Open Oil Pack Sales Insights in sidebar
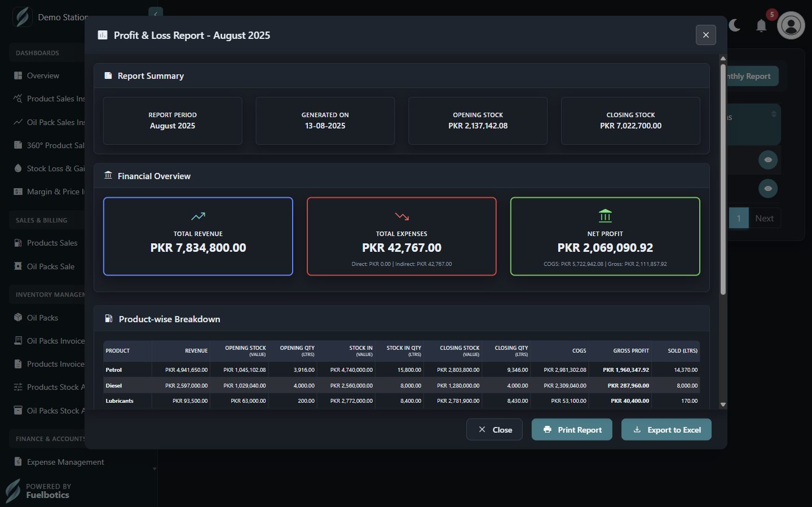The width and height of the screenshot is (812, 507). [48, 122]
